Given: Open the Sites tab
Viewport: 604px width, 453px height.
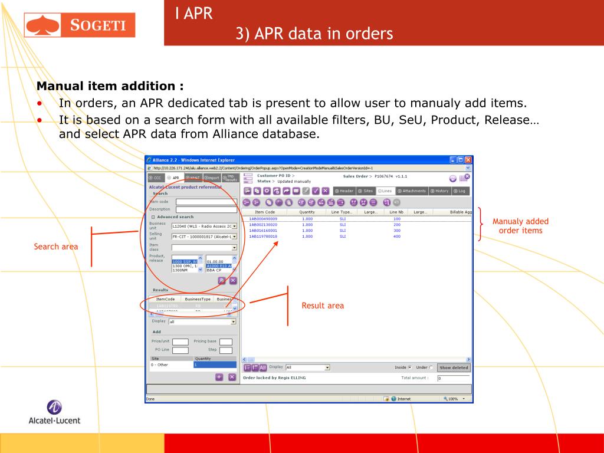Looking at the screenshot, I should click(x=366, y=191).
